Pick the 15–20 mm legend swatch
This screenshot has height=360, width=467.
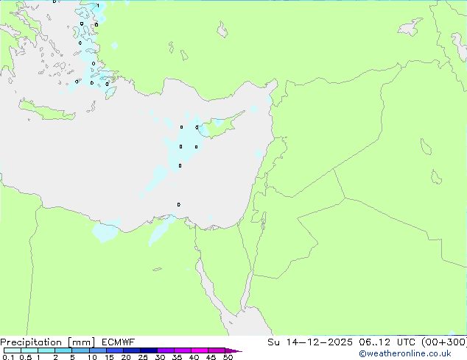click(115, 350)
